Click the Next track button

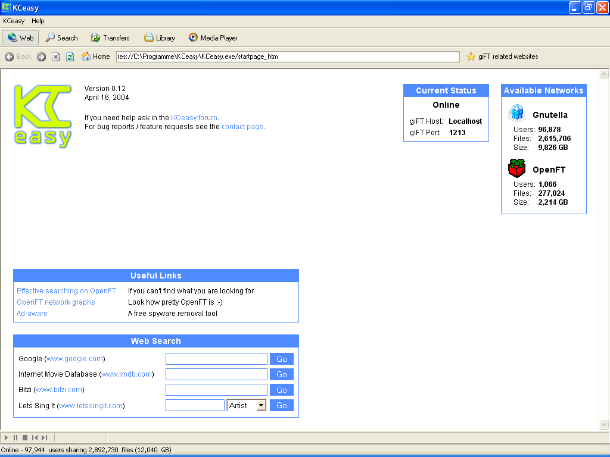tap(44, 437)
